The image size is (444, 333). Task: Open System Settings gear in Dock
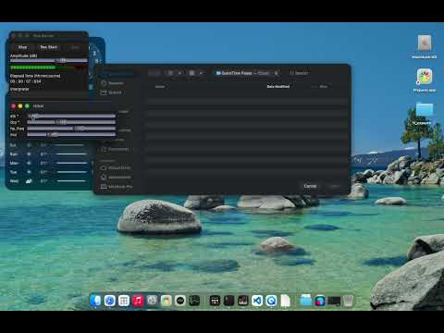click(152, 301)
